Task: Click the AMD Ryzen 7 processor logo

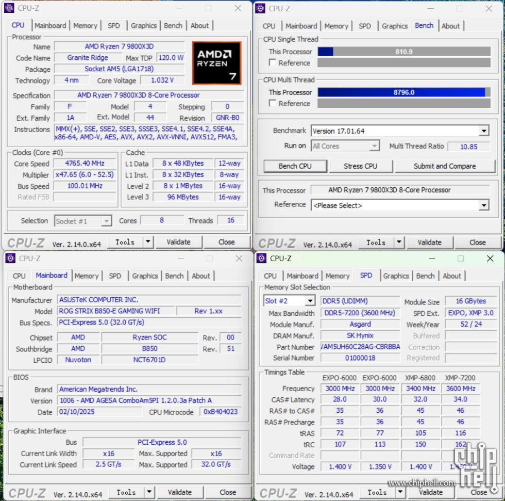Action: pos(216,63)
